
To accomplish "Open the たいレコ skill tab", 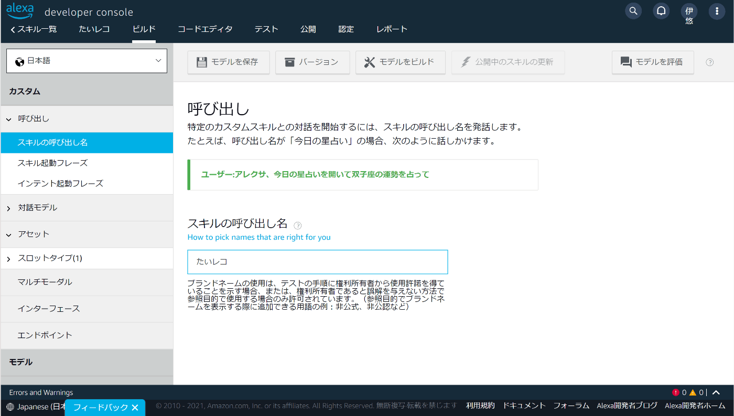I will click(94, 29).
